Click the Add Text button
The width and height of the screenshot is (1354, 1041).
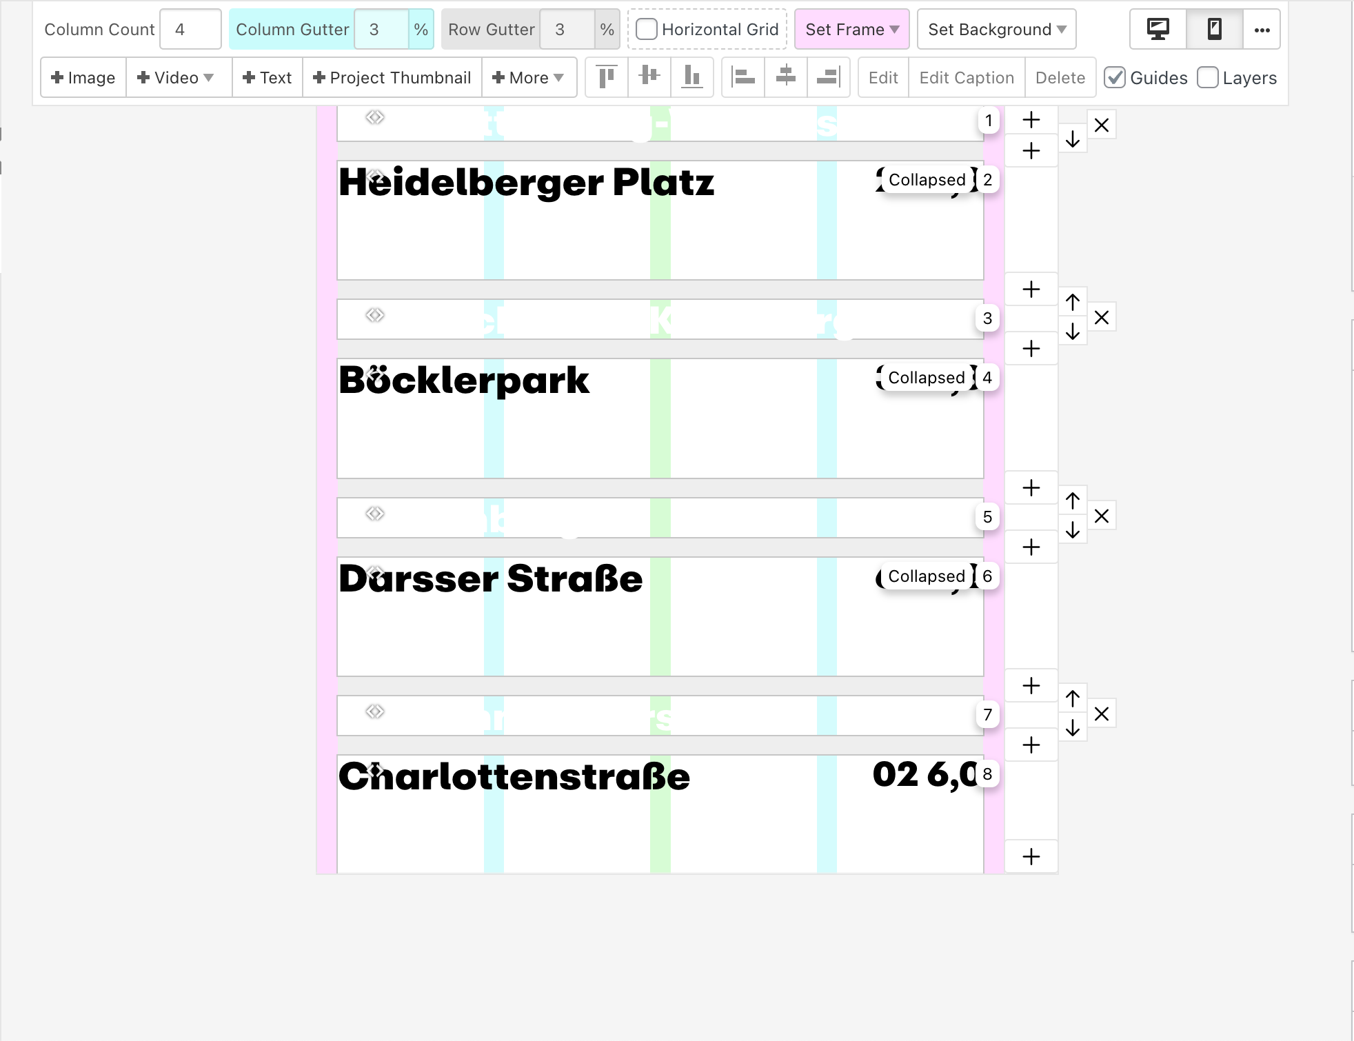[x=265, y=78]
